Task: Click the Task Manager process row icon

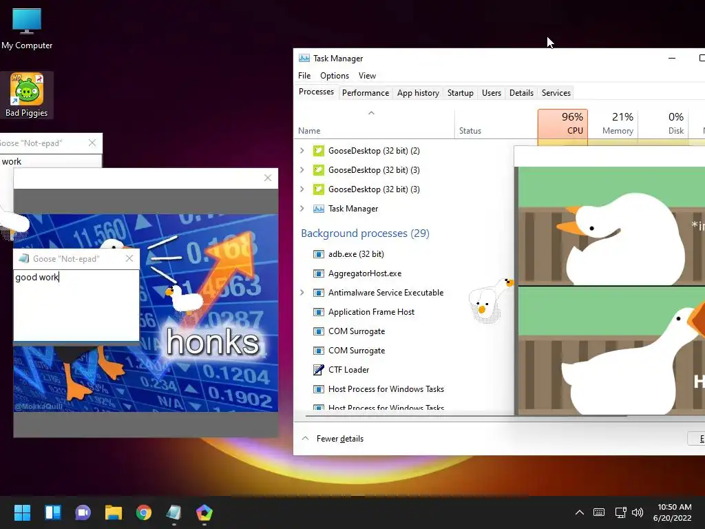Action: click(318, 209)
